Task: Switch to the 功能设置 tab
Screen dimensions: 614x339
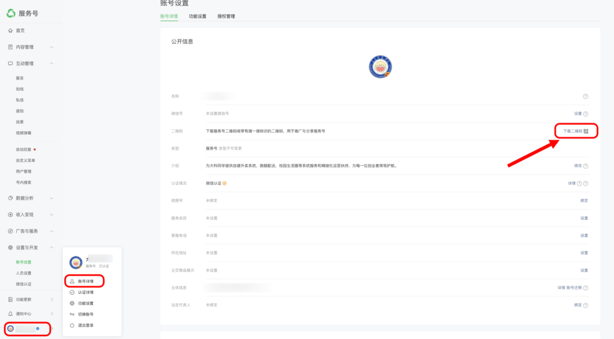Action: click(x=197, y=16)
